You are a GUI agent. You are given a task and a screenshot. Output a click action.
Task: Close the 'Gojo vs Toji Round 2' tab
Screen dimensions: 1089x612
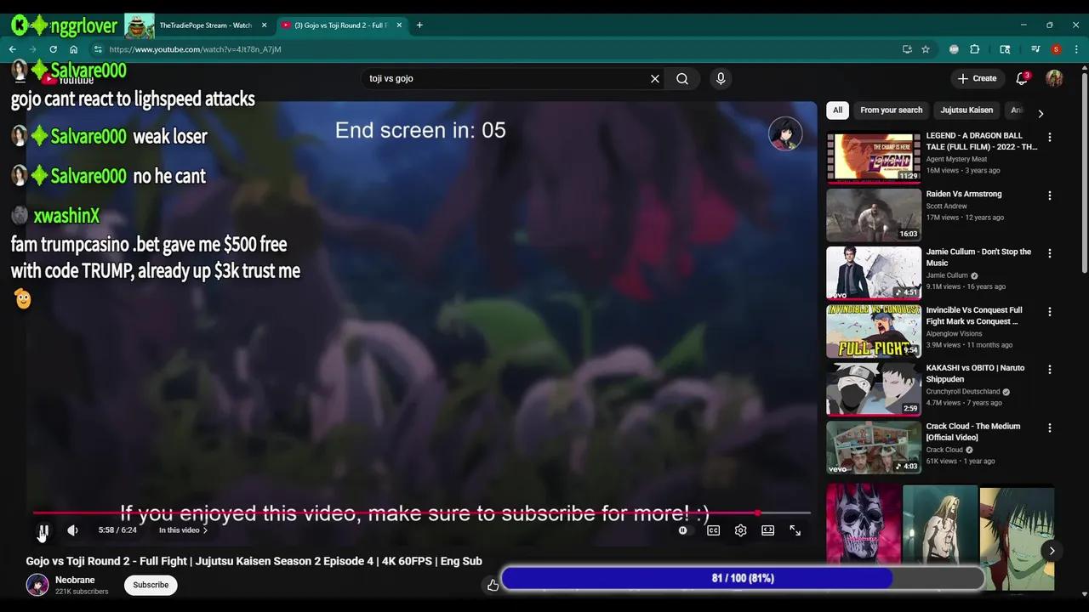399,25
